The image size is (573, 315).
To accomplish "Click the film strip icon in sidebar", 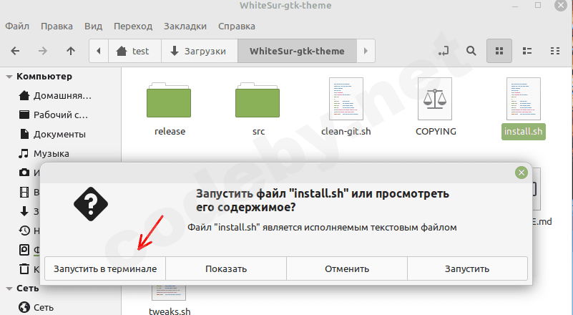I will point(24,192).
